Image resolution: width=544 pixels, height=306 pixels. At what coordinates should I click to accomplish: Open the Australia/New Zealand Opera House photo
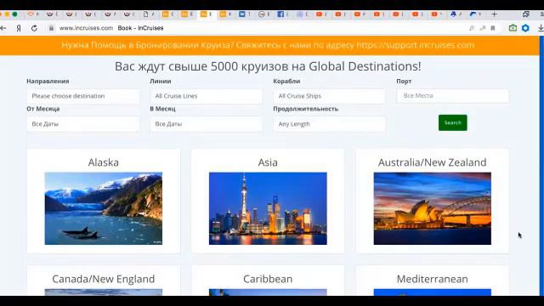tap(433, 208)
